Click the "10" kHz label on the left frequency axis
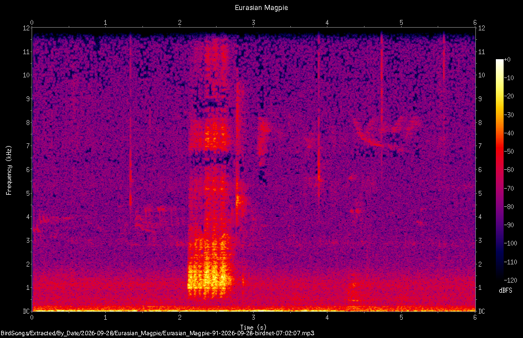Image resolution: width=523 pixels, height=338 pixels. tap(26, 75)
